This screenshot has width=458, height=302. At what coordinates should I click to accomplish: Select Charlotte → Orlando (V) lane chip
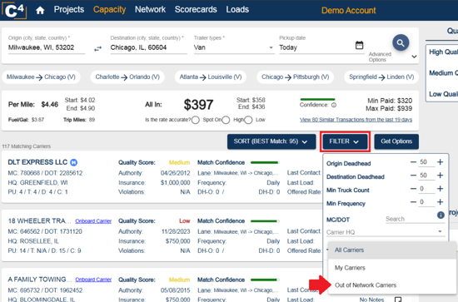[x=127, y=77]
